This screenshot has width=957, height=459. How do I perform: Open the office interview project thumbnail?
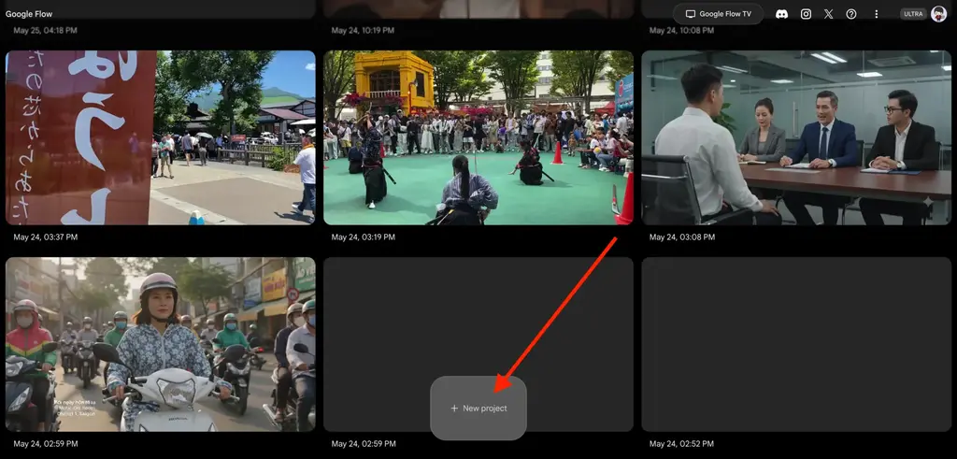[x=796, y=137]
